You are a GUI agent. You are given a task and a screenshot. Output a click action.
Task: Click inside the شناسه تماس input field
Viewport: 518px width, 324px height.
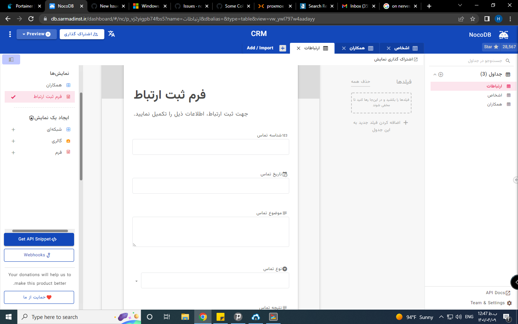coord(210,147)
